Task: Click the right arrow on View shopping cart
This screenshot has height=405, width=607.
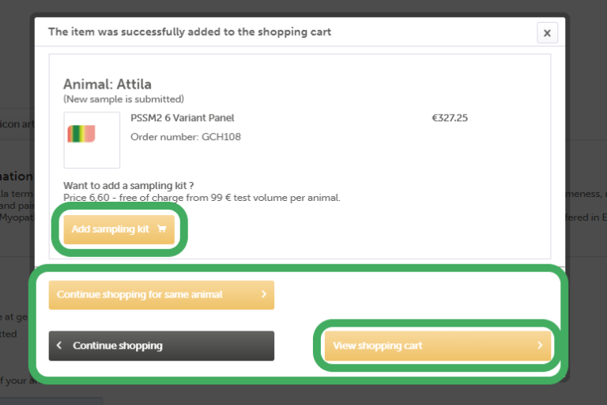Action: point(540,346)
